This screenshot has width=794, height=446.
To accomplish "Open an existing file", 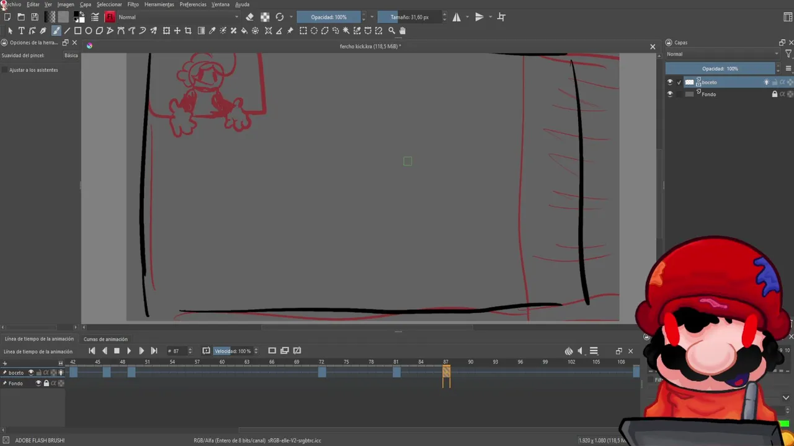I will (x=21, y=17).
